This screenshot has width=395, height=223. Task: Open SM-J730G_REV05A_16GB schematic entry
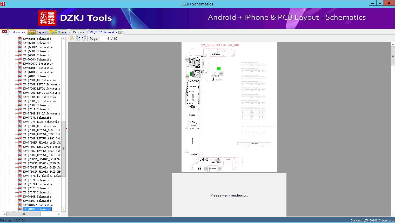click(x=42, y=151)
